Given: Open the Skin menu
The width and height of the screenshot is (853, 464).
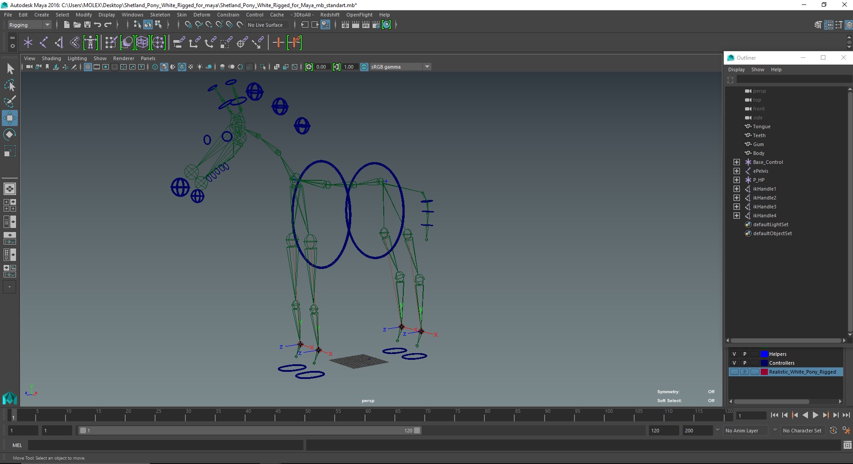Looking at the screenshot, I should coord(182,15).
